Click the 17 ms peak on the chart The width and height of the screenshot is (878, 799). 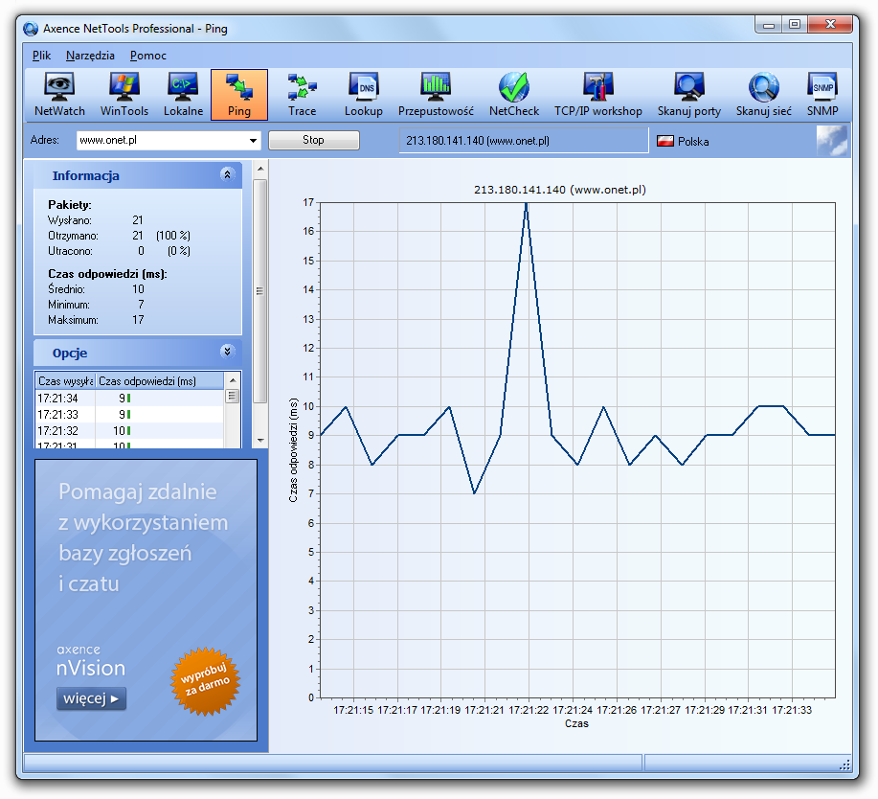coord(527,204)
